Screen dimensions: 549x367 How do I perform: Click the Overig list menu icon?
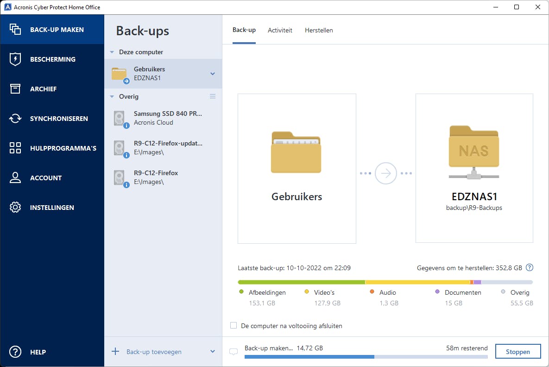tap(213, 96)
